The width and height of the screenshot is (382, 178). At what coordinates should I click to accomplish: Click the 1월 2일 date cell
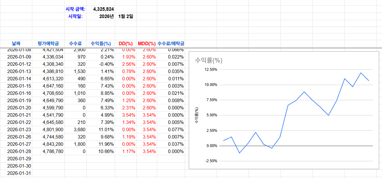click(x=126, y=16)
